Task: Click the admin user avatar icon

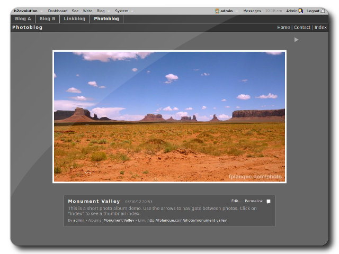Action: pos(217,11)
